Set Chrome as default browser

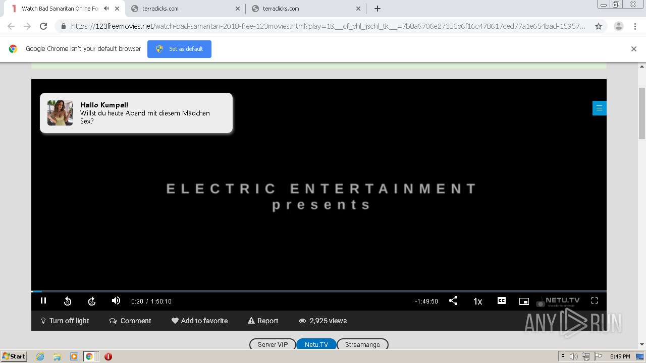point(179,49)
